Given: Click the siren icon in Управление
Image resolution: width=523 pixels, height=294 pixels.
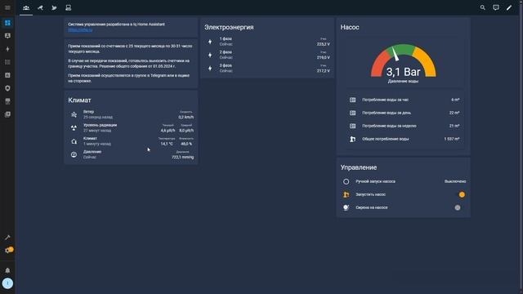Looking at the screenshot, I should 346,207.
